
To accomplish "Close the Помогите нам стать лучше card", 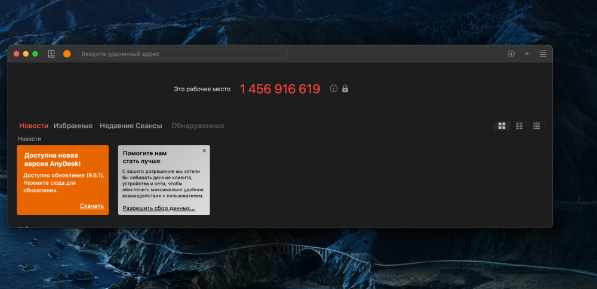I will click(204, 151).
